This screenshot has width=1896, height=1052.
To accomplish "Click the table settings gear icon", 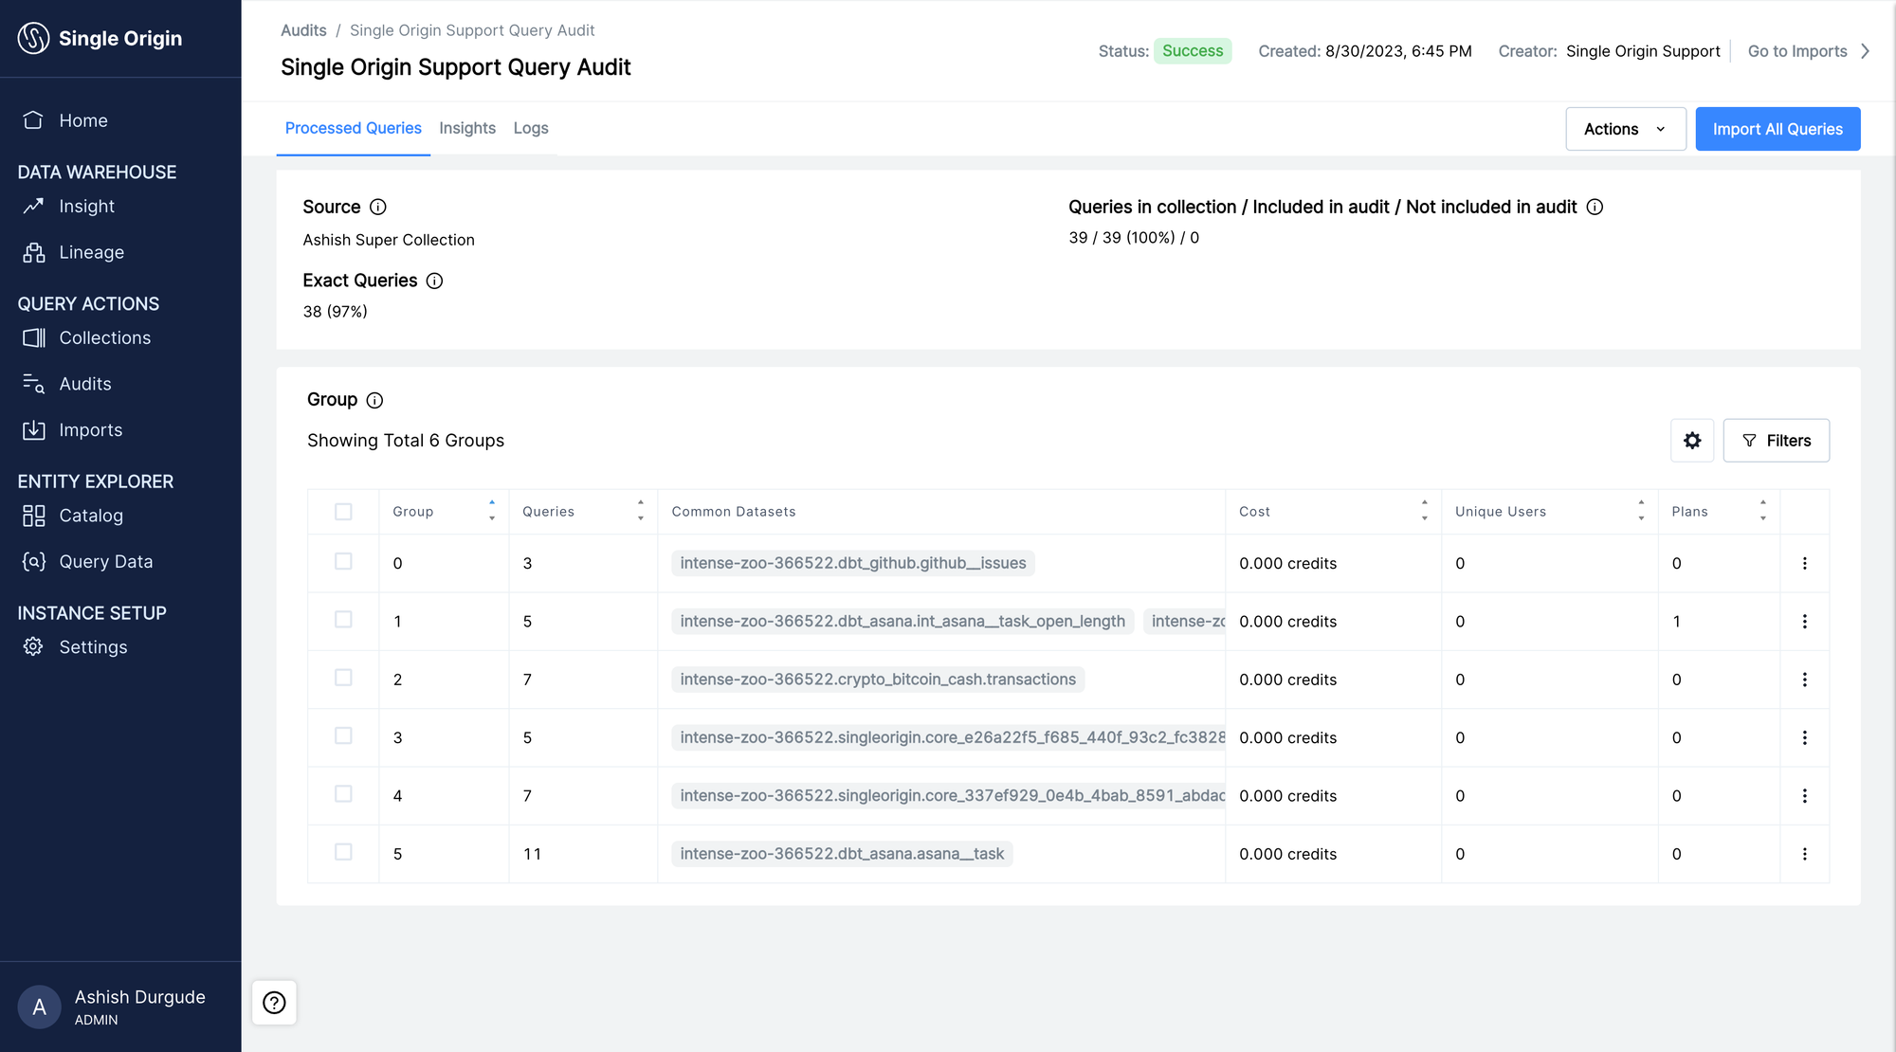I will click(1692, 441).
